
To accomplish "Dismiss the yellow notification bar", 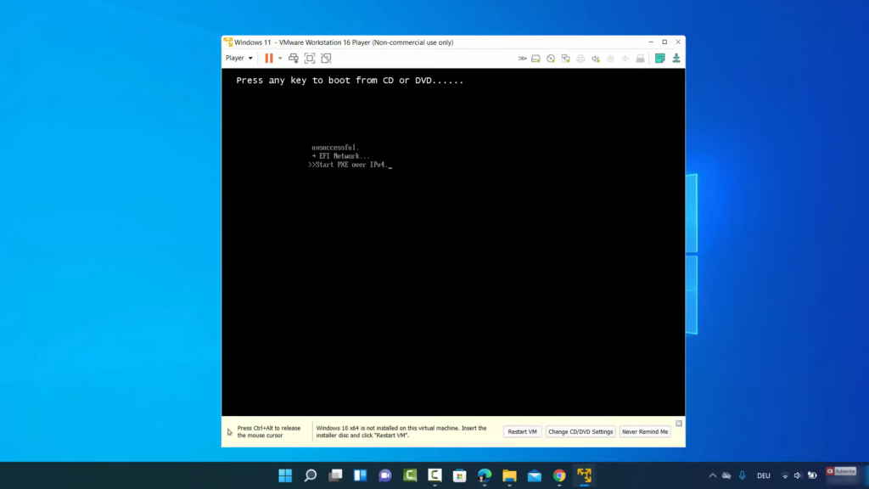I will tap(678, 423).
